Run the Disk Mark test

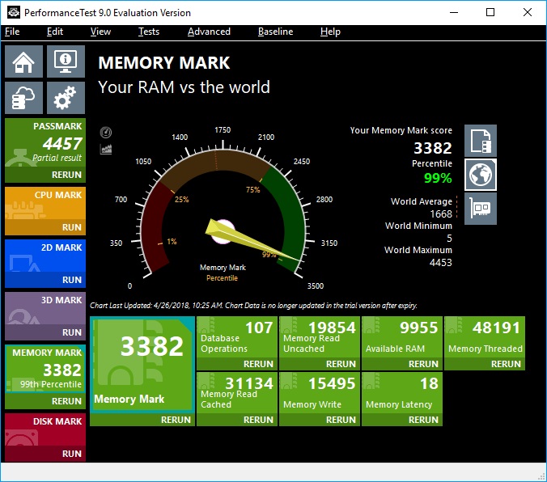[x=71, y=454]
